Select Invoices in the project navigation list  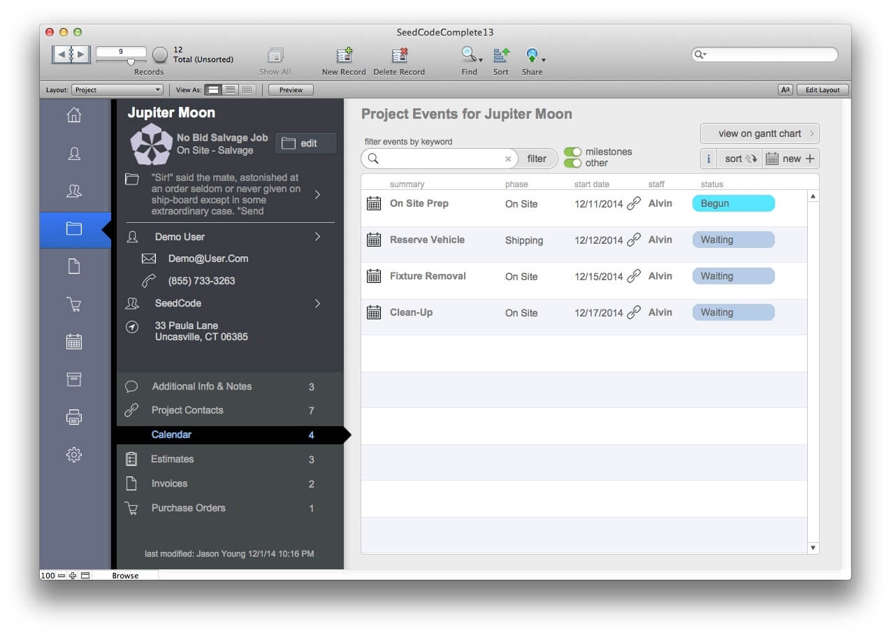pyautogui.click(x=170, y=483)
